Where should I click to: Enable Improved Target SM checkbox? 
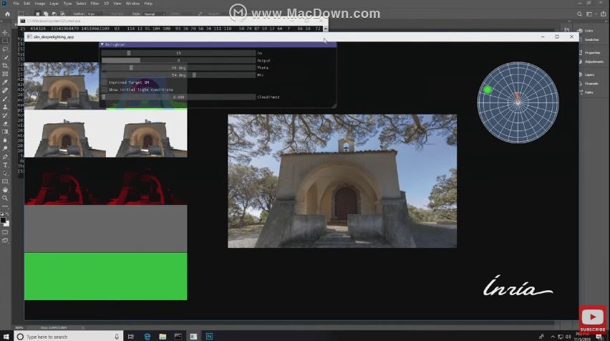pyautogui.click(x=105, y=82)
